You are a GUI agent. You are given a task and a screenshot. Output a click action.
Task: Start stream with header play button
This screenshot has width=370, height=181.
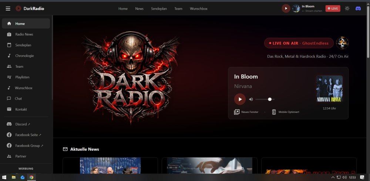(286, 9)
